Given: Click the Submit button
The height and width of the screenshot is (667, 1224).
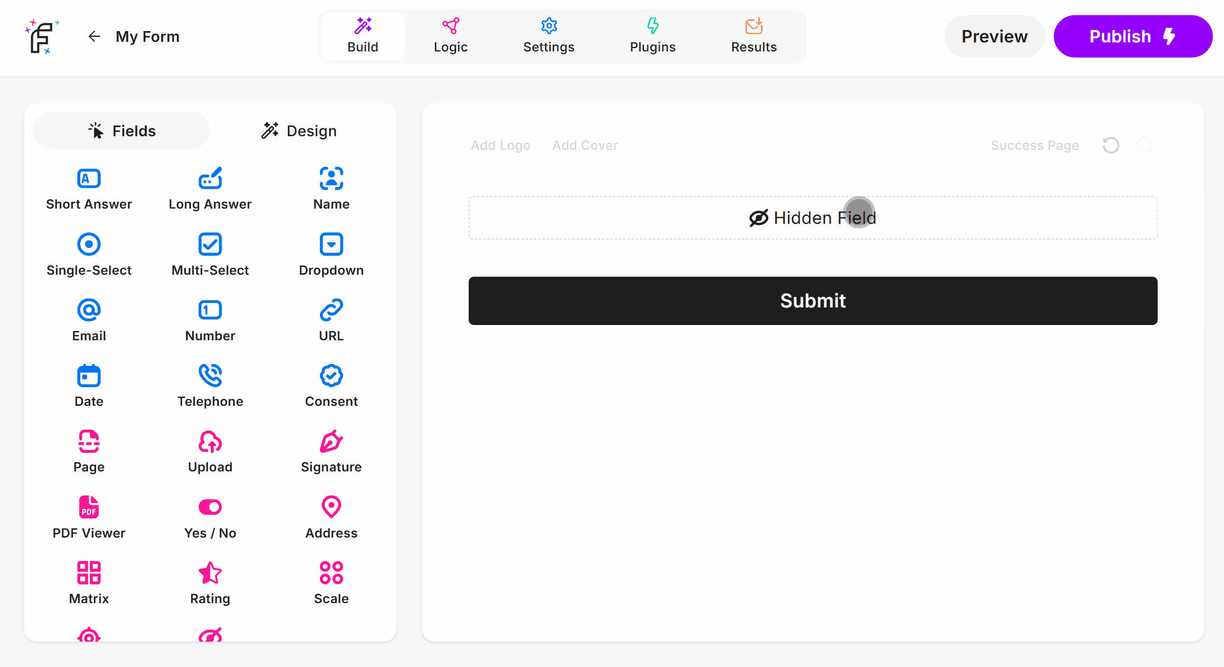Looking at the screenshot, I should pyautogui.click(x=813, y=301).
